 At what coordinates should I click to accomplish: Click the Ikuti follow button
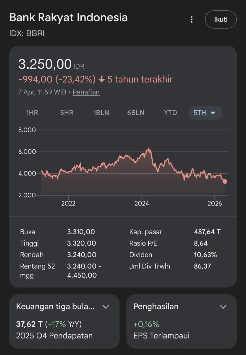click(x=221, y=20)
